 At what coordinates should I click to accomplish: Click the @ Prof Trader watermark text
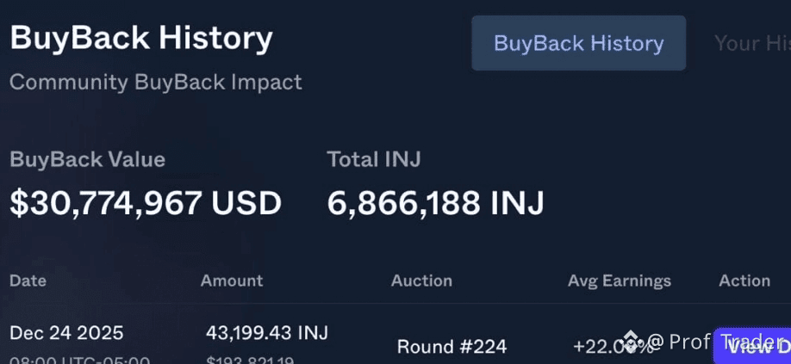tap(713, 342)
